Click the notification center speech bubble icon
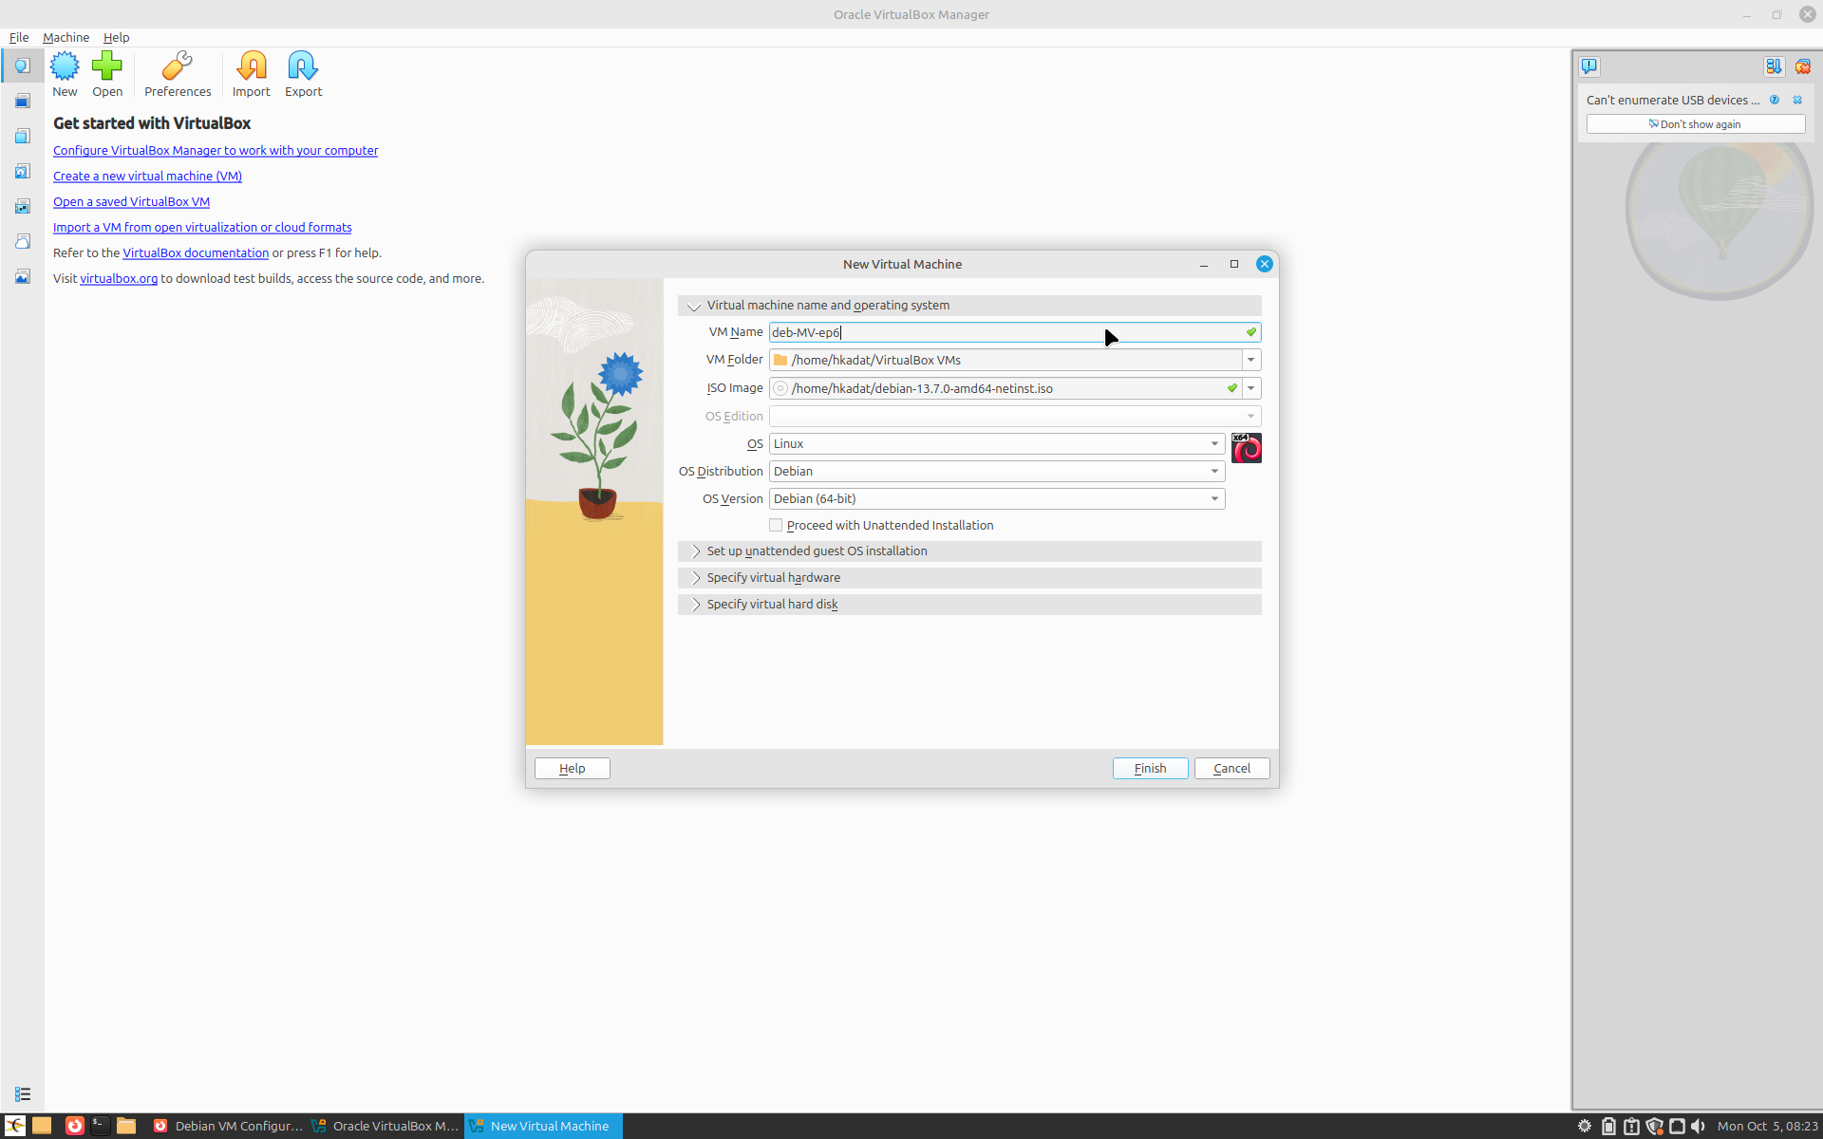The height and width of the screenshot is (1139, 1823). coord(1589,66)
